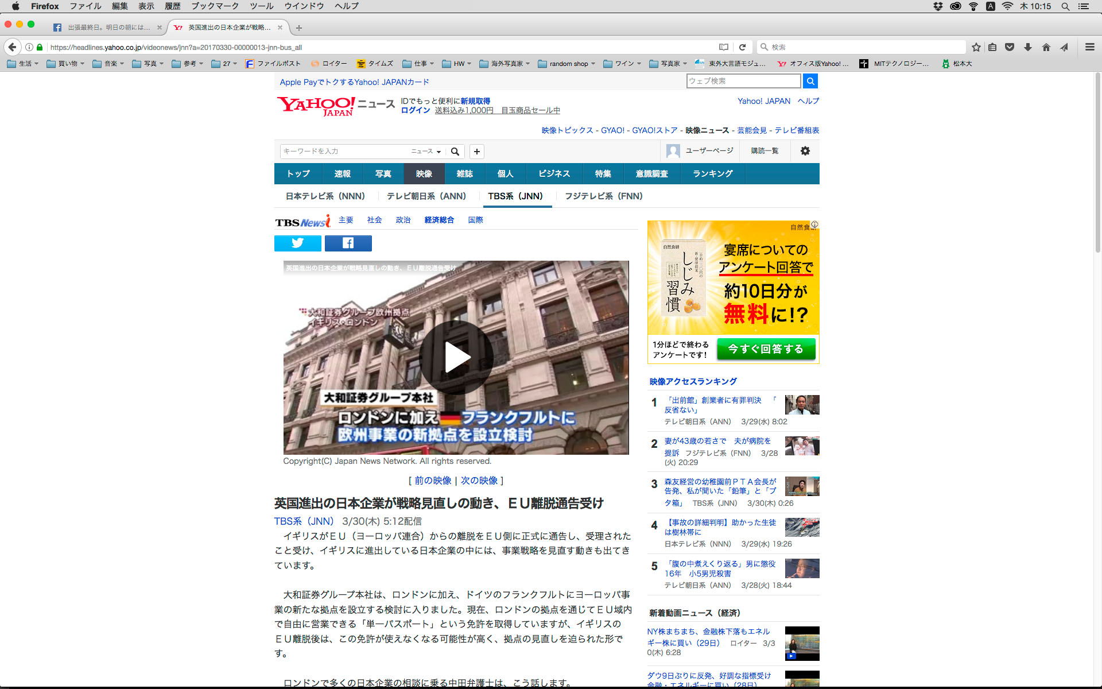This screenshot has height=689, width=1102.
Task: Open Yahoo news settings gear
Action: [x=805, y=151]
